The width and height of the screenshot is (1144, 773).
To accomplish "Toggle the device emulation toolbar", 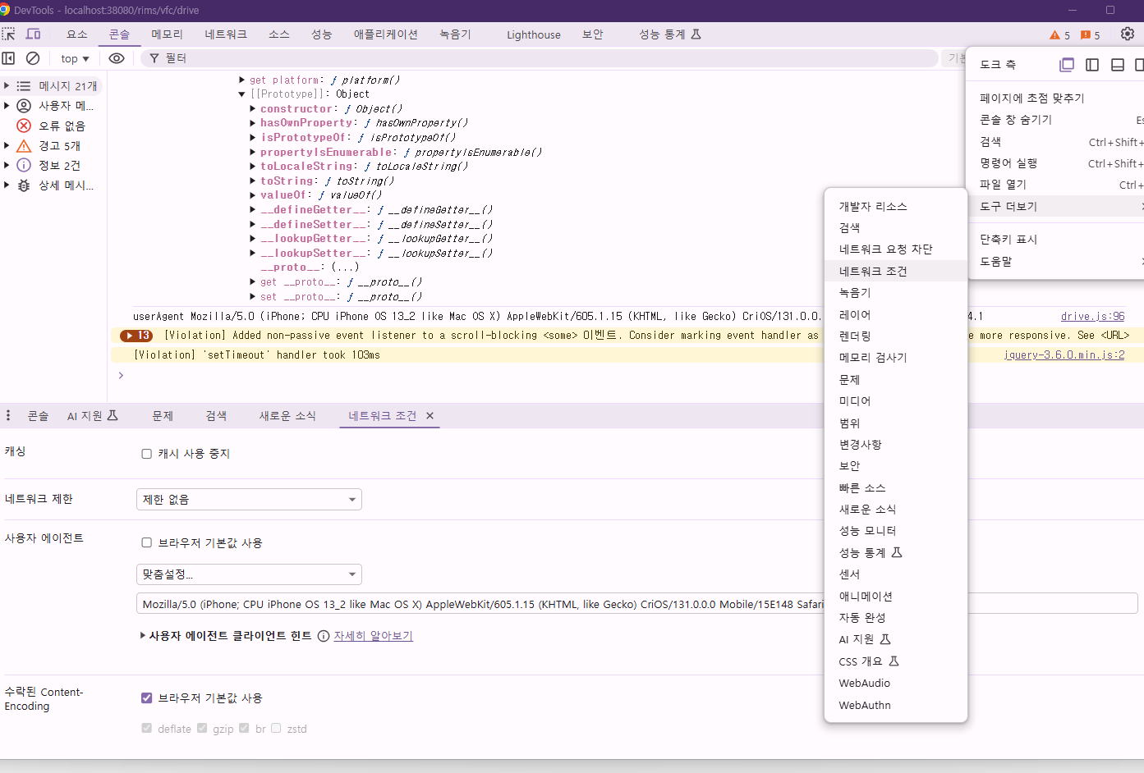I will coord(32,34).
